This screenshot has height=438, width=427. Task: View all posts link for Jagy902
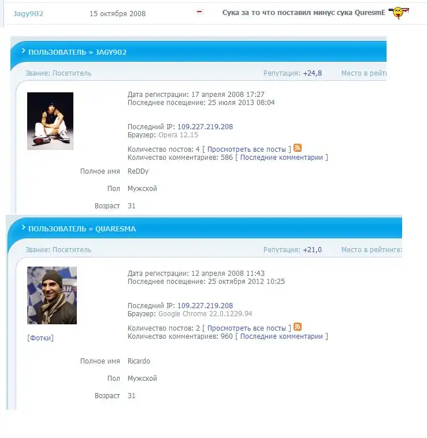point(246,149)
